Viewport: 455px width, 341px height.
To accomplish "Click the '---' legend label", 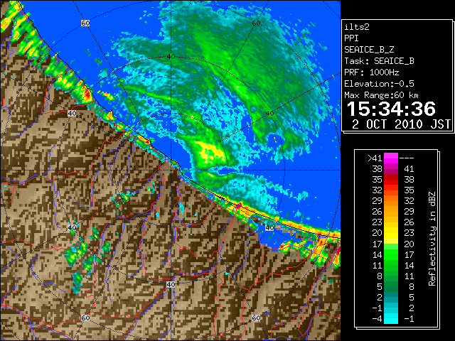I will [407, 158].
